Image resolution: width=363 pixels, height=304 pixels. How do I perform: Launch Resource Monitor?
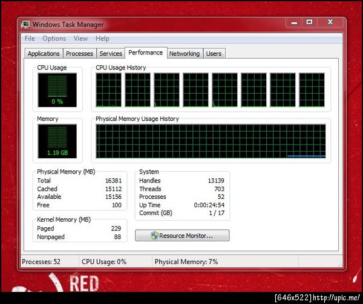(x=182, y=236)
